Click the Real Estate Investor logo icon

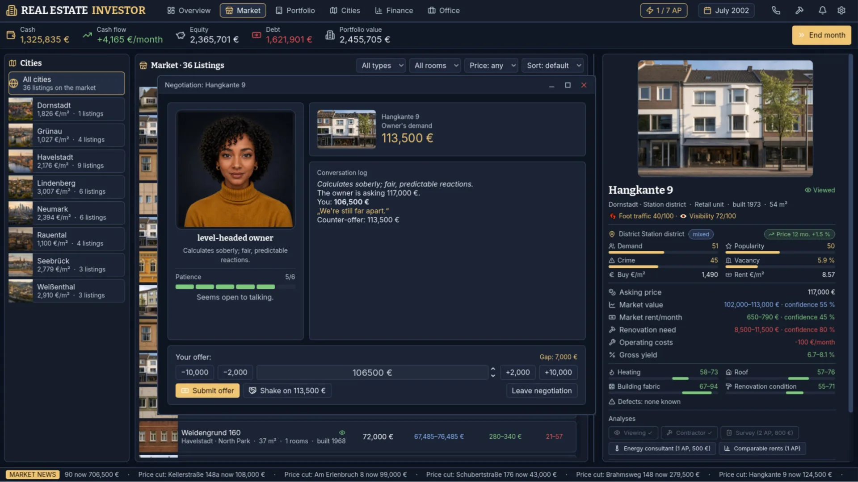coord(12,10)
